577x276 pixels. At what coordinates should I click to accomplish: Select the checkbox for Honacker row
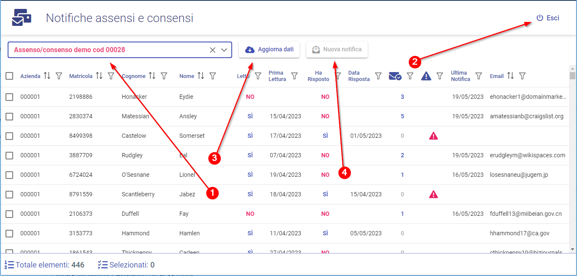(x=9, y=97)
